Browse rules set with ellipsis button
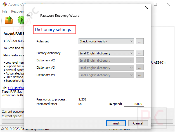 139,41
